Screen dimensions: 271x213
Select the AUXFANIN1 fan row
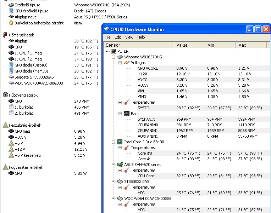click(203, 136)
